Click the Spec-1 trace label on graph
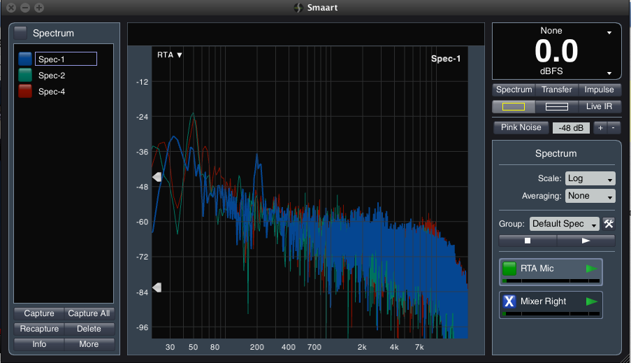Screen dimensions: 631x363 [446, 59]
